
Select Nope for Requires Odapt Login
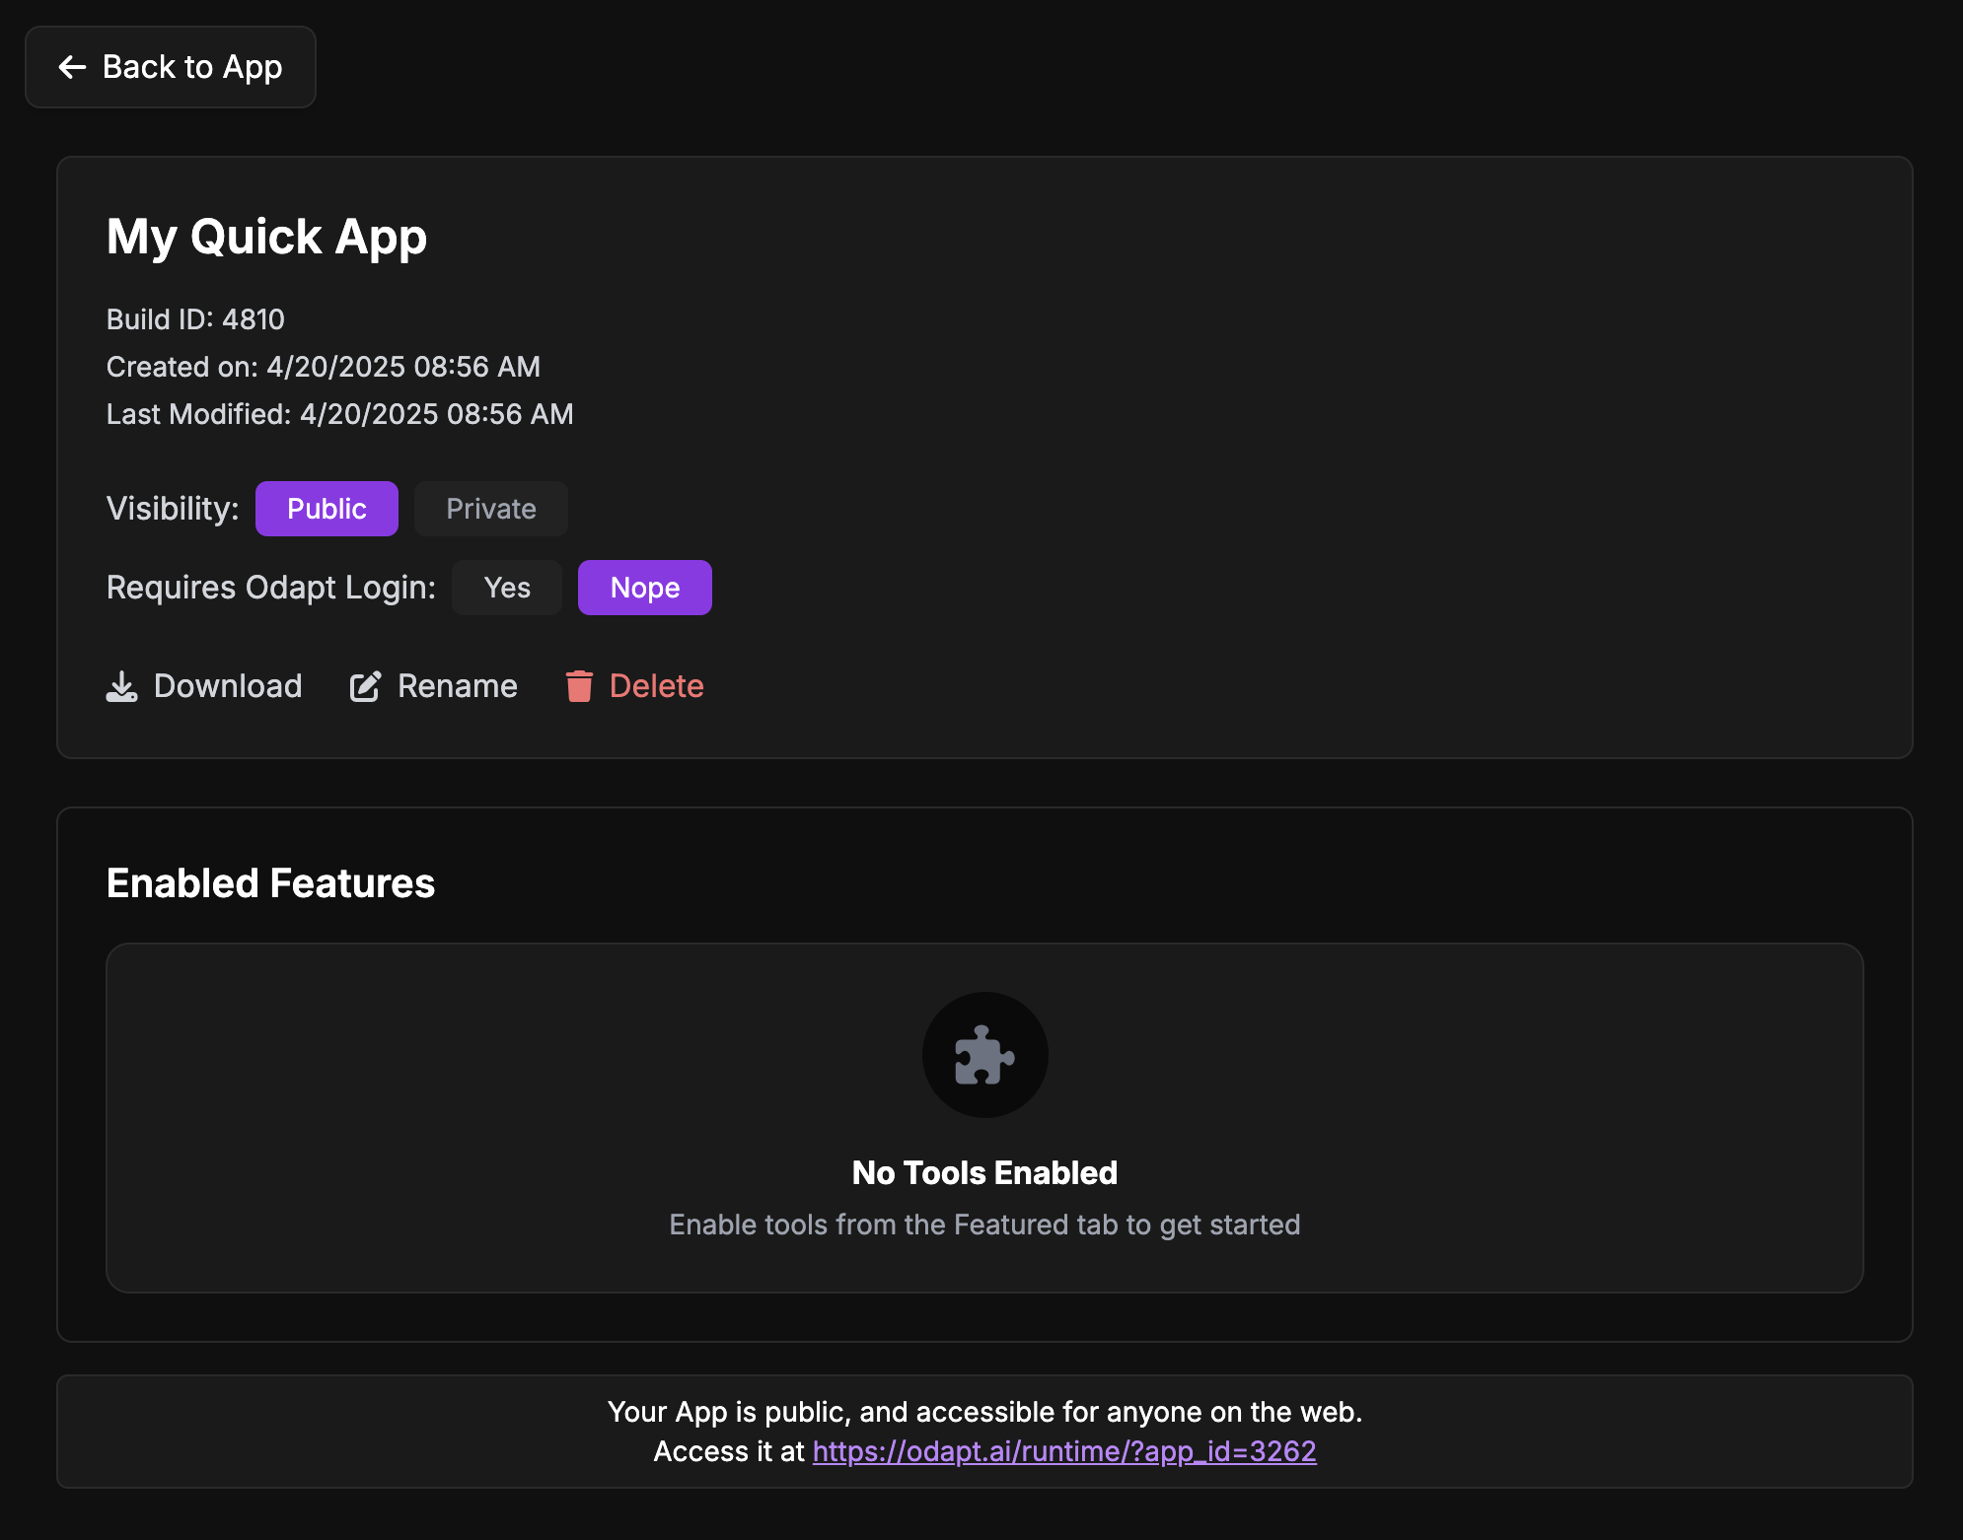(x=644, y=588)
